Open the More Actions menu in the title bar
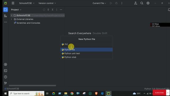The width and height of the screenshot is (170, 96). click(x=122, y=3)
